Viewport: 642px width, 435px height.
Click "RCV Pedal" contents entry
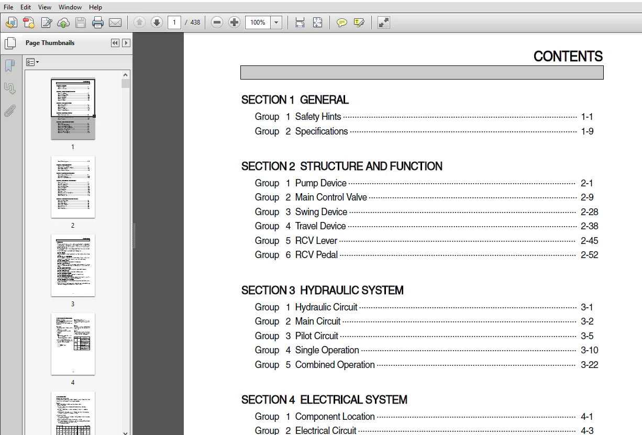316,255
